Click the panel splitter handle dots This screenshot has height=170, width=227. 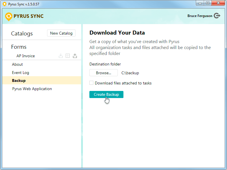tap(82, 96)
